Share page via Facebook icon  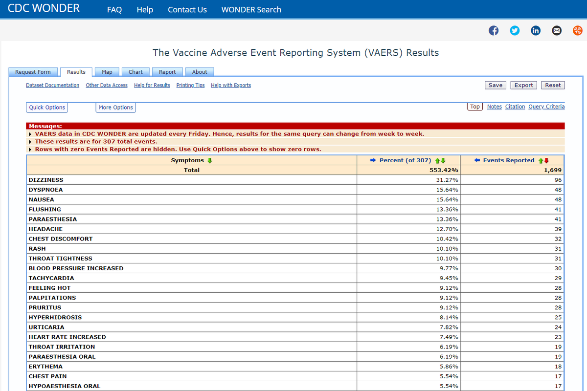494,31
